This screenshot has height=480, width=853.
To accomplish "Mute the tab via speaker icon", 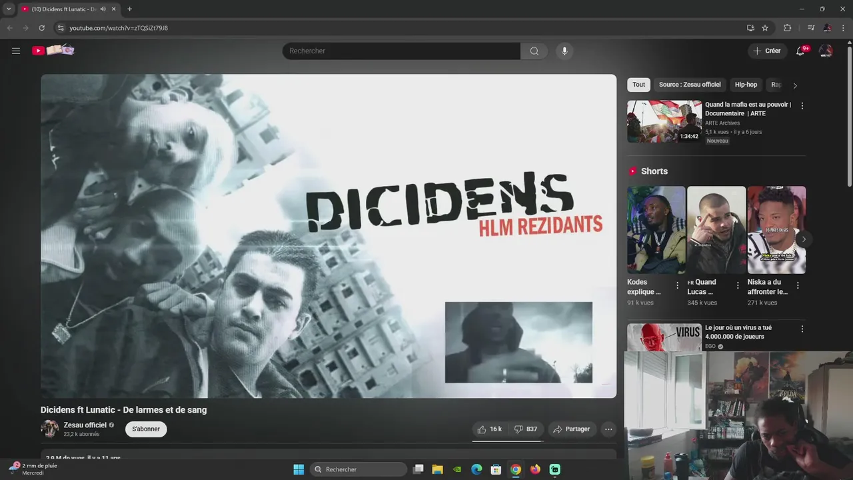I will [x=103, y=9].
